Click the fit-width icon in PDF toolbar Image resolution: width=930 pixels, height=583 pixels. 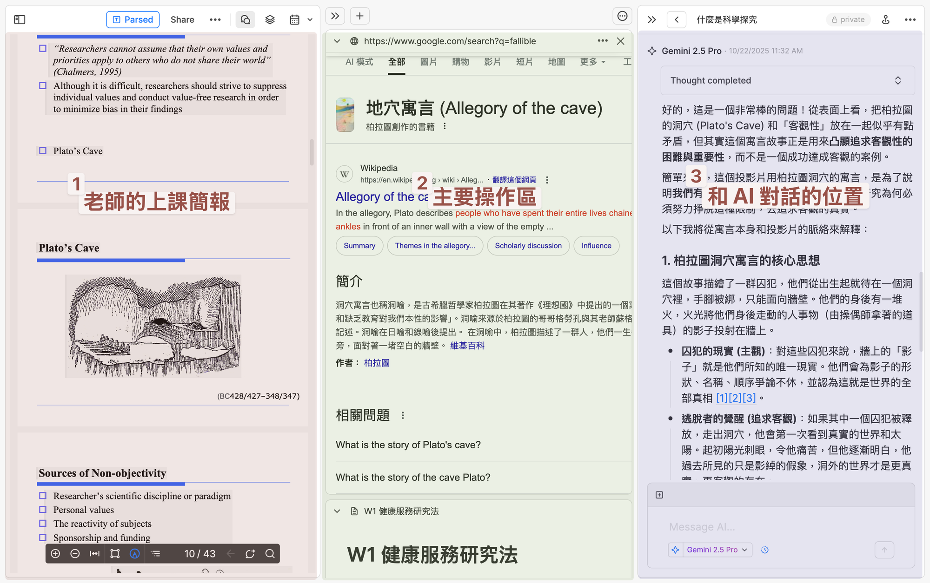95,554
